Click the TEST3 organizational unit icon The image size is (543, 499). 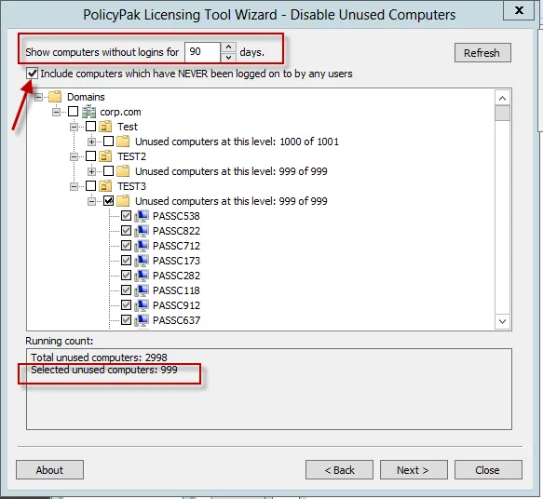pos(105,186)
